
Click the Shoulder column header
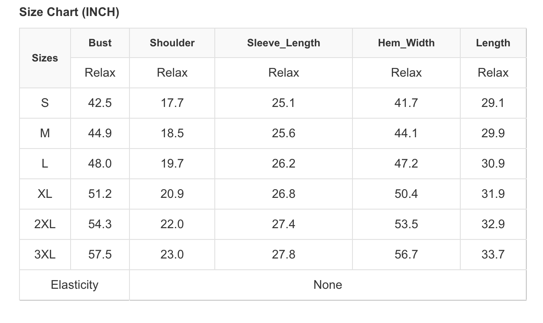tap(172, 43)
